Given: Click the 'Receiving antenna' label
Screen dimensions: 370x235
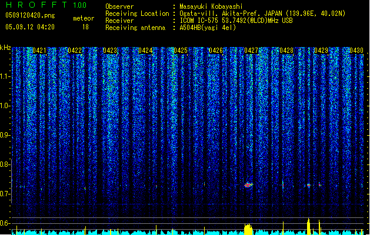Looking at the screenshot, I should click(135, 28).
